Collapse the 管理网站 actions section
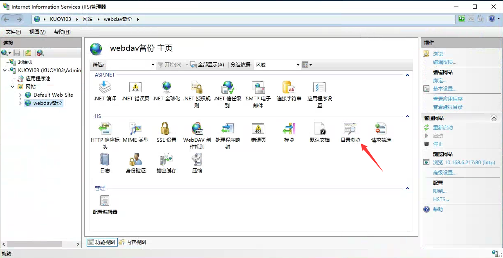The image size is (503, 258). point(494,118)
